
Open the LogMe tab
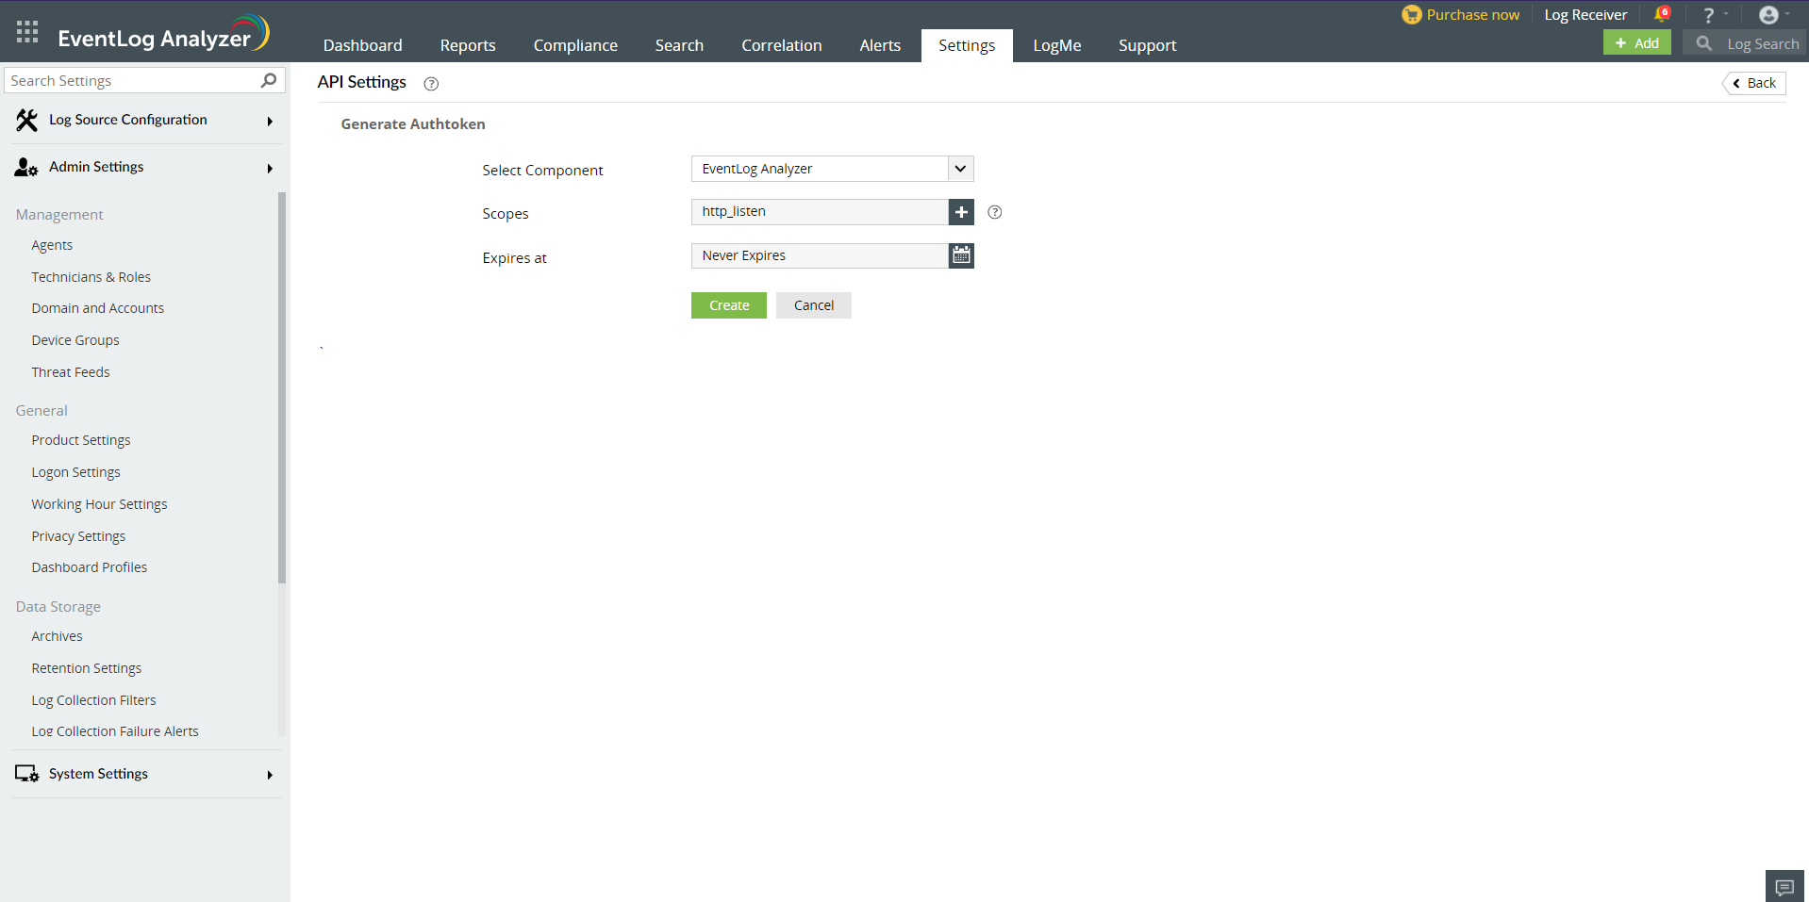(x=1056, y=45)
